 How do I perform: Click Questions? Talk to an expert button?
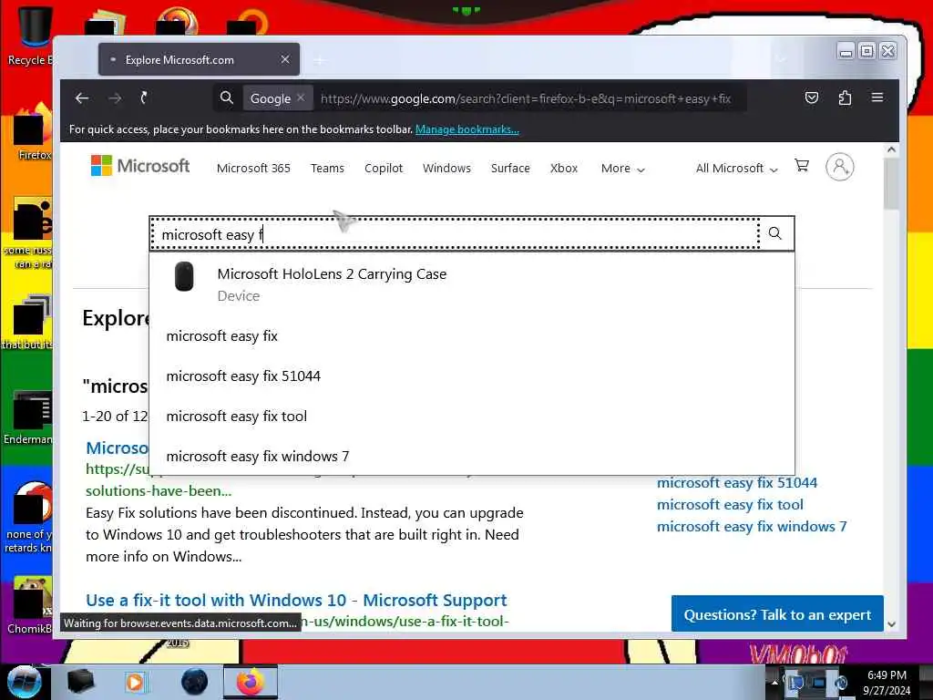point(777,614)
